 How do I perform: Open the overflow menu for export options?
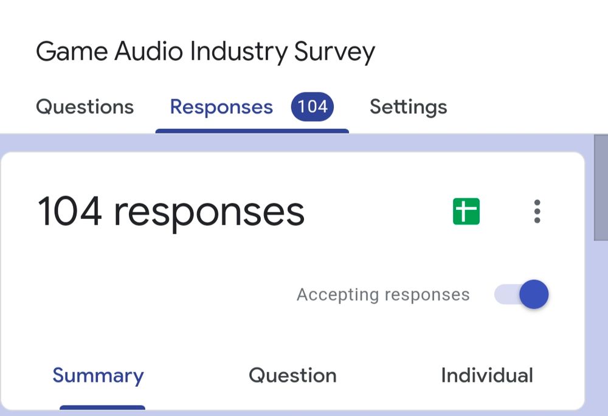537,211
